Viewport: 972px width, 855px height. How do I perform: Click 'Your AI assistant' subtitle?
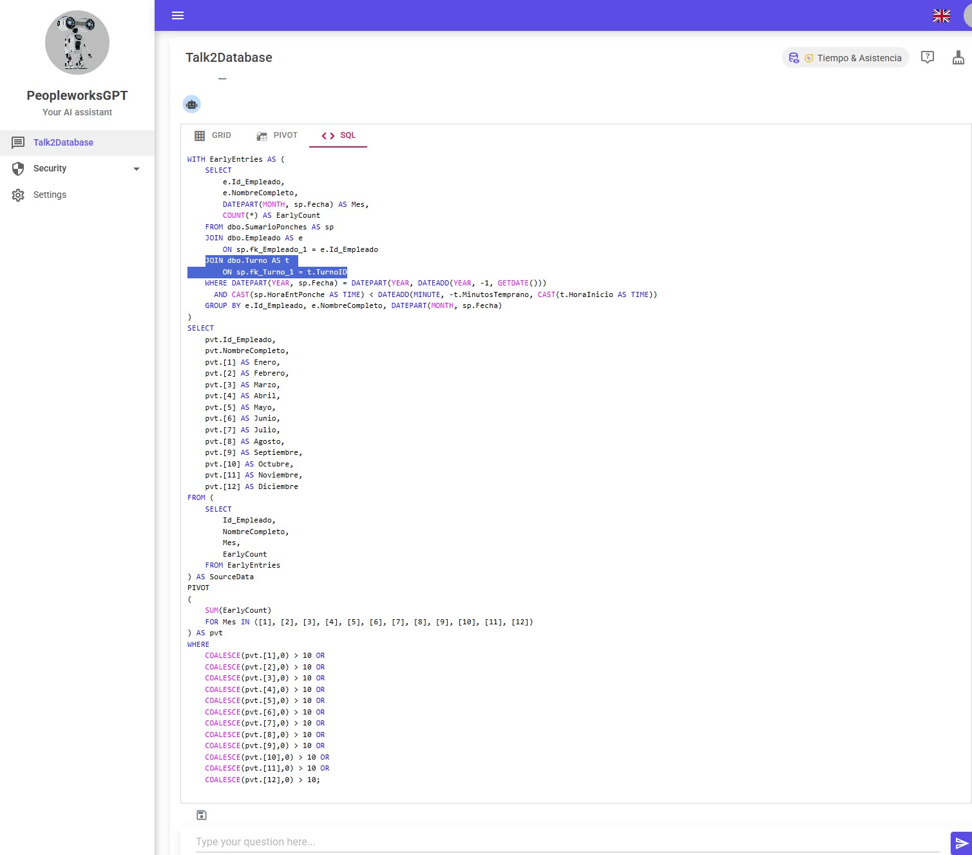77,112
